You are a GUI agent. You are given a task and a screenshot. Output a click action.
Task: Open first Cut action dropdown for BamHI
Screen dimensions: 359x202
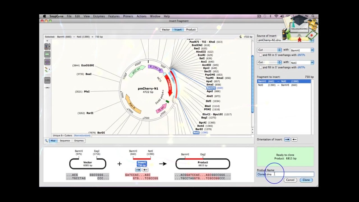click(x=269, y=50)
